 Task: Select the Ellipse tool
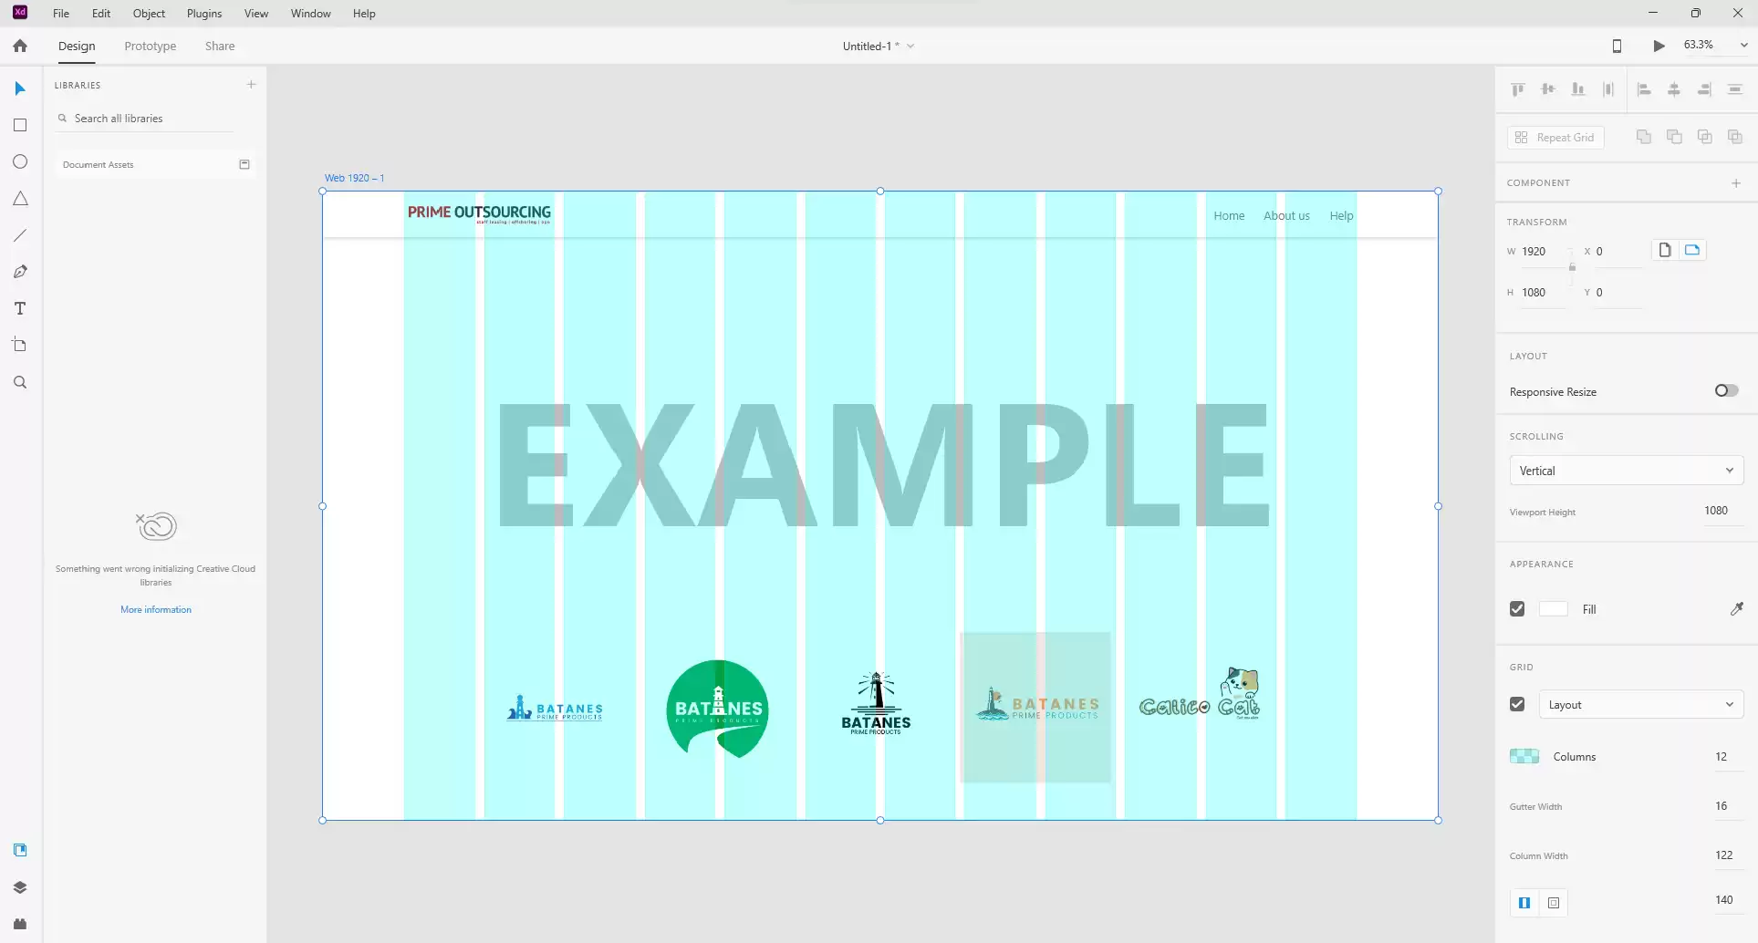[20, 161]
